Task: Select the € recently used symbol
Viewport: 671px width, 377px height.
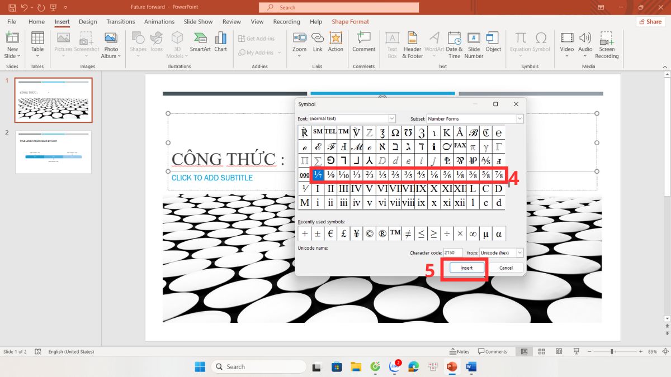Action: click(330, 233)
